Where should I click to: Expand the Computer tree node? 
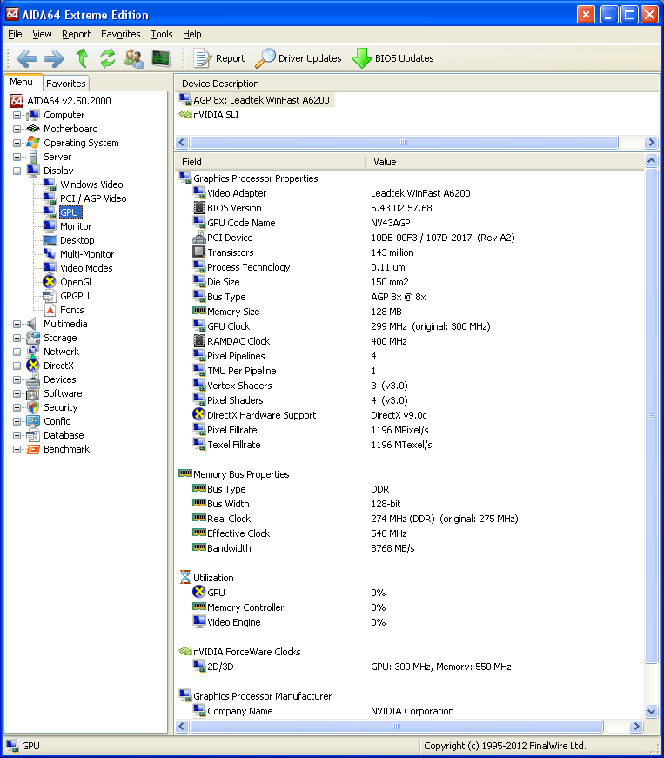click(17, 115)
